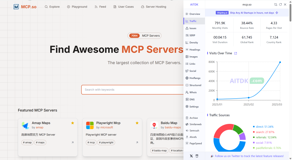
Task: Open Links in AITDK sidebar
Action: pos(194,64)
